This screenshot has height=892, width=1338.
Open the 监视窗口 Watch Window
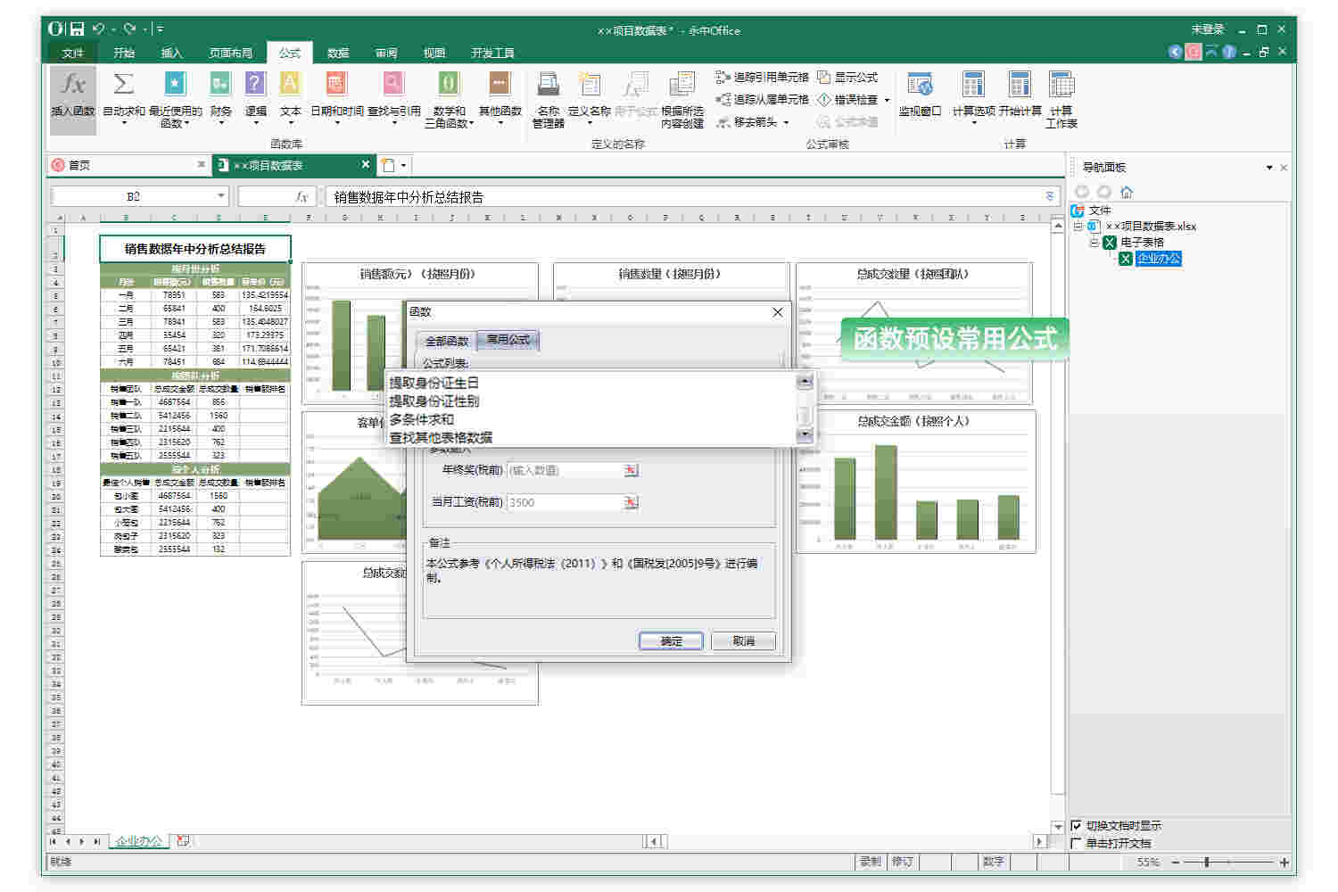click(x=919, y=94)
